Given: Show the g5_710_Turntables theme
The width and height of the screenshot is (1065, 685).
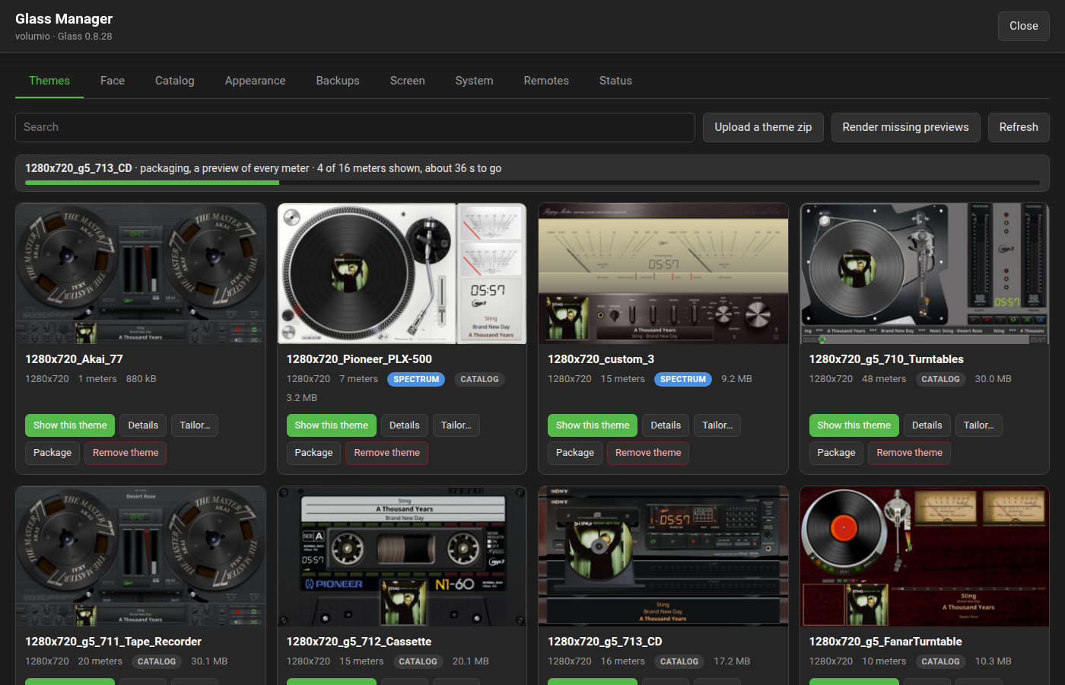Looking at the screenshot, I should tap(854, 425).
